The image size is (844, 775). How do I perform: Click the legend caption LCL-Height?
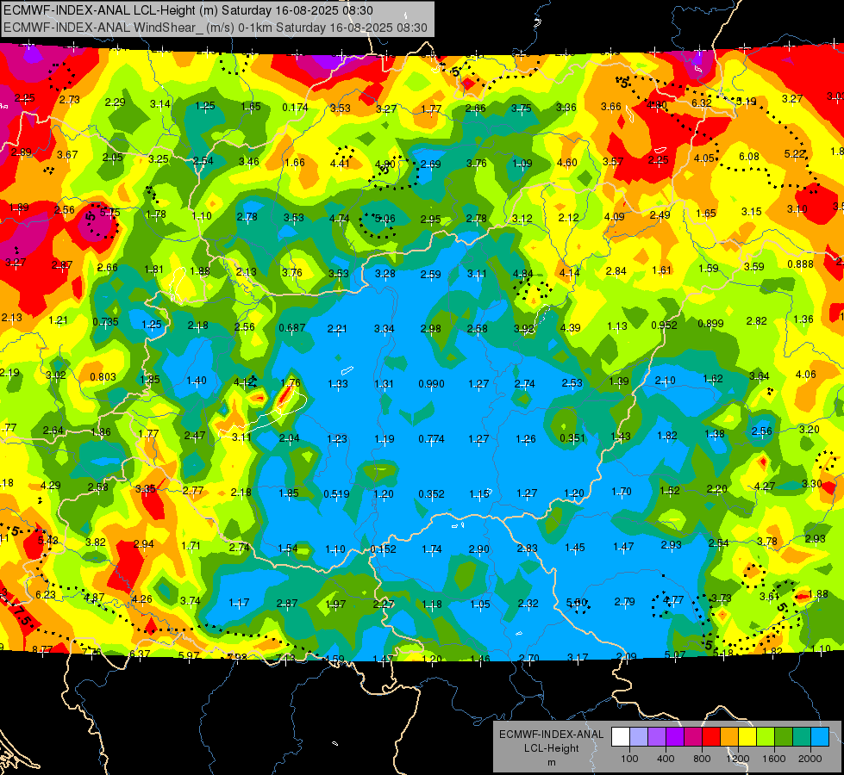551,748
